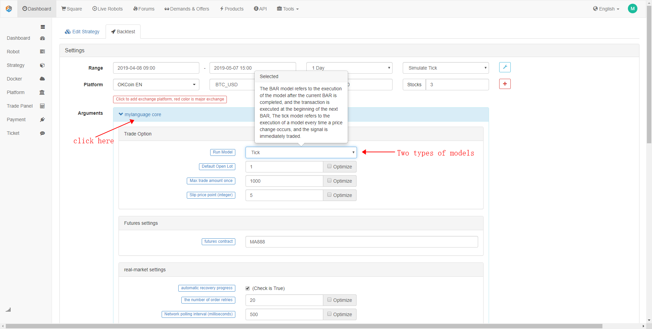
Task: Open Payment via the sidebar plug icon
Action: pos(42,120)
